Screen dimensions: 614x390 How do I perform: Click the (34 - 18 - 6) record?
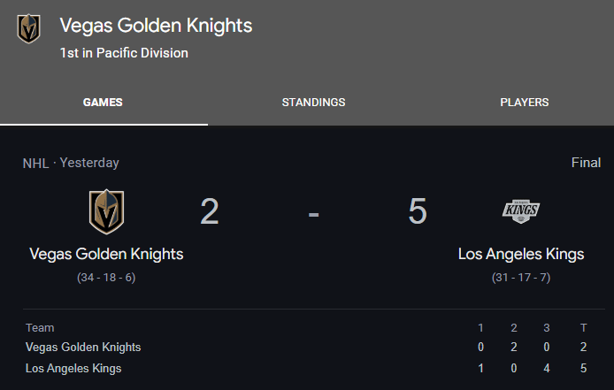pyautogui.click(x=106, y=278)
